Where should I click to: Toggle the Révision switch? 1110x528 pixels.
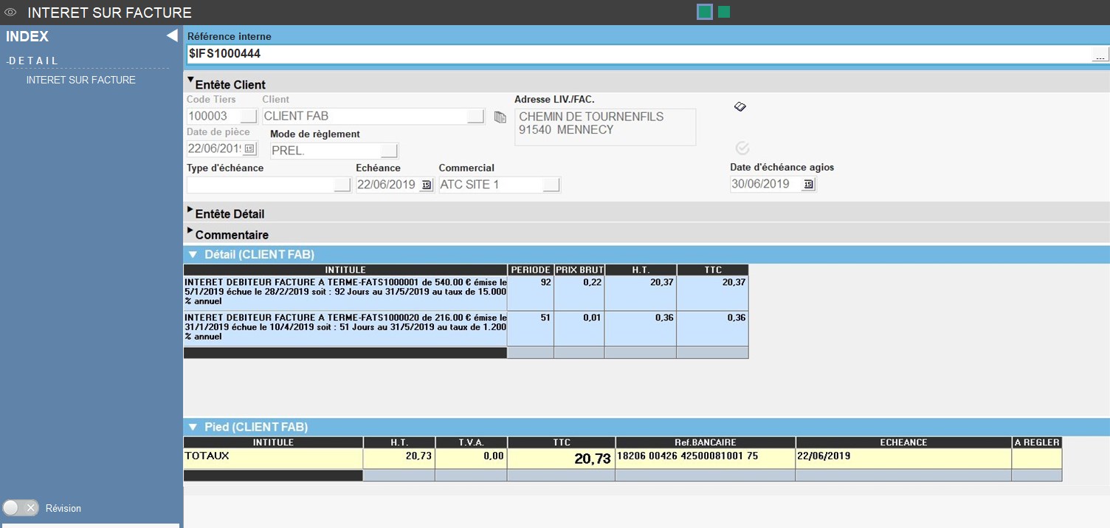point(20,508)
